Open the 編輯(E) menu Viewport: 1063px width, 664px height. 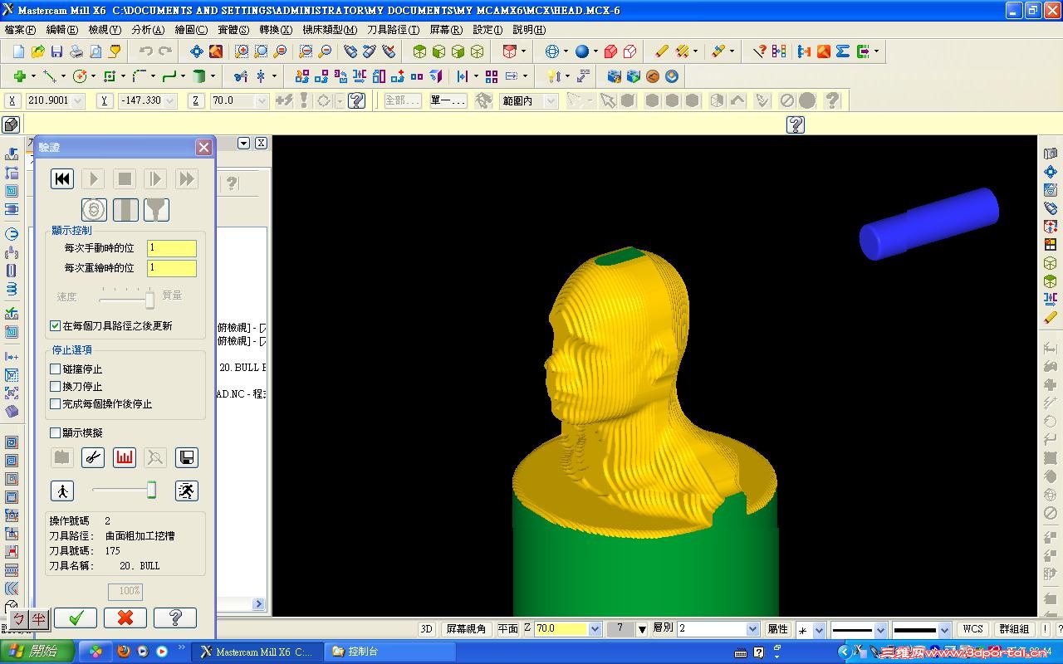tap(62, 30)
